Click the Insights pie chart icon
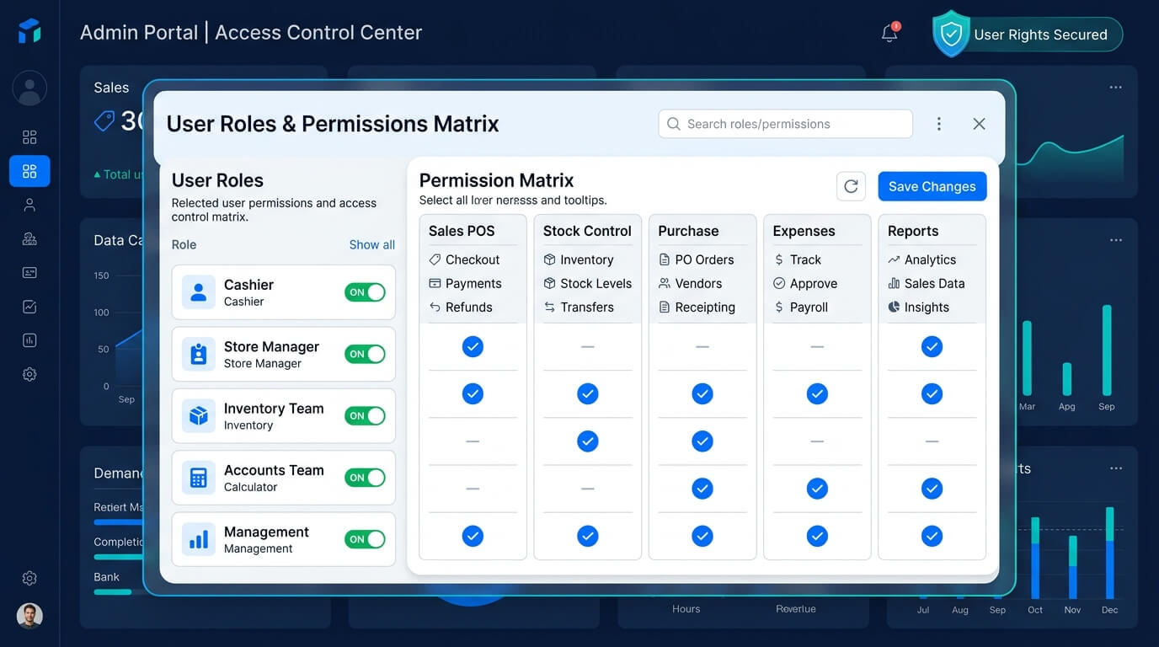 click(894, 307)
